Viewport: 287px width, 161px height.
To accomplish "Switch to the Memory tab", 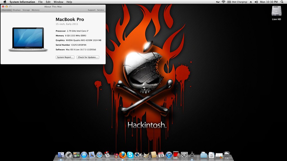I will click(36, 10).
